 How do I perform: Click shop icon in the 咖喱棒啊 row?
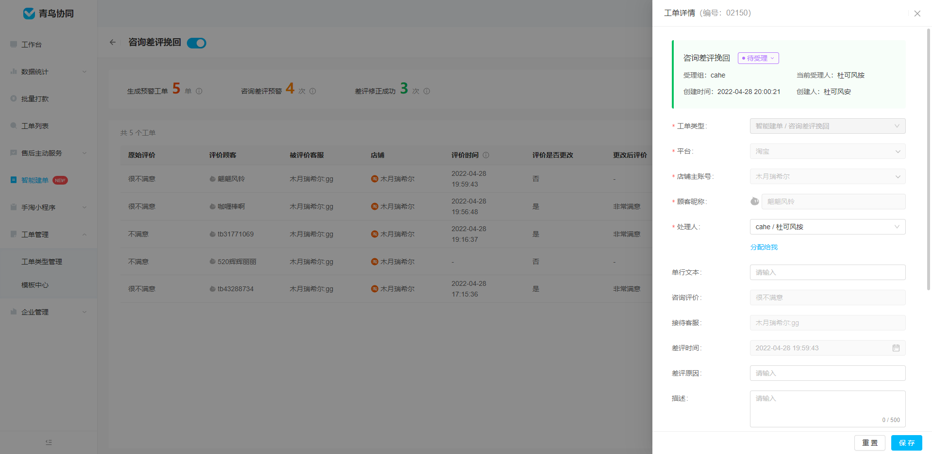[375, 206]
